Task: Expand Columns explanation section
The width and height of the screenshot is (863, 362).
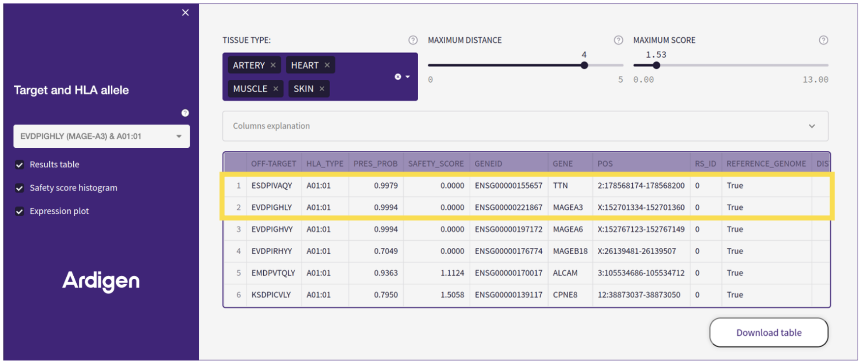Action: pos(525,126)
